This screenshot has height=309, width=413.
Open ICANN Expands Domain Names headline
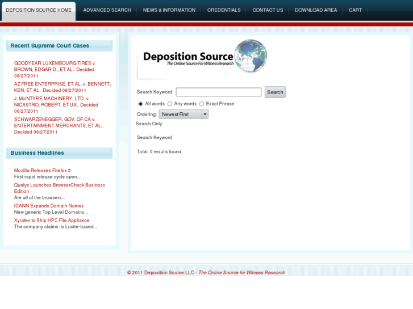tap(49, 206)
